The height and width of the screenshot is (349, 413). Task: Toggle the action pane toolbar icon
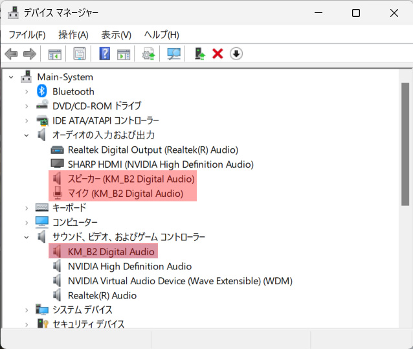124,54
